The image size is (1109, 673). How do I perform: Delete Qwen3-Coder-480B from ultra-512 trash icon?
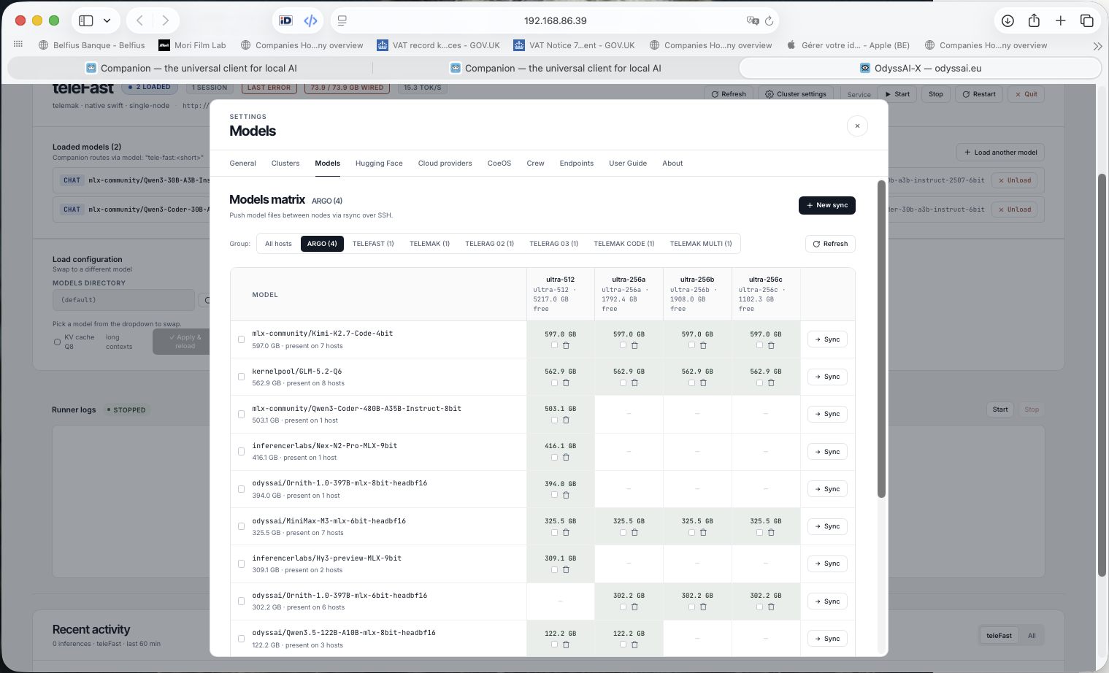pyautogui.click(x=566, y=420)
